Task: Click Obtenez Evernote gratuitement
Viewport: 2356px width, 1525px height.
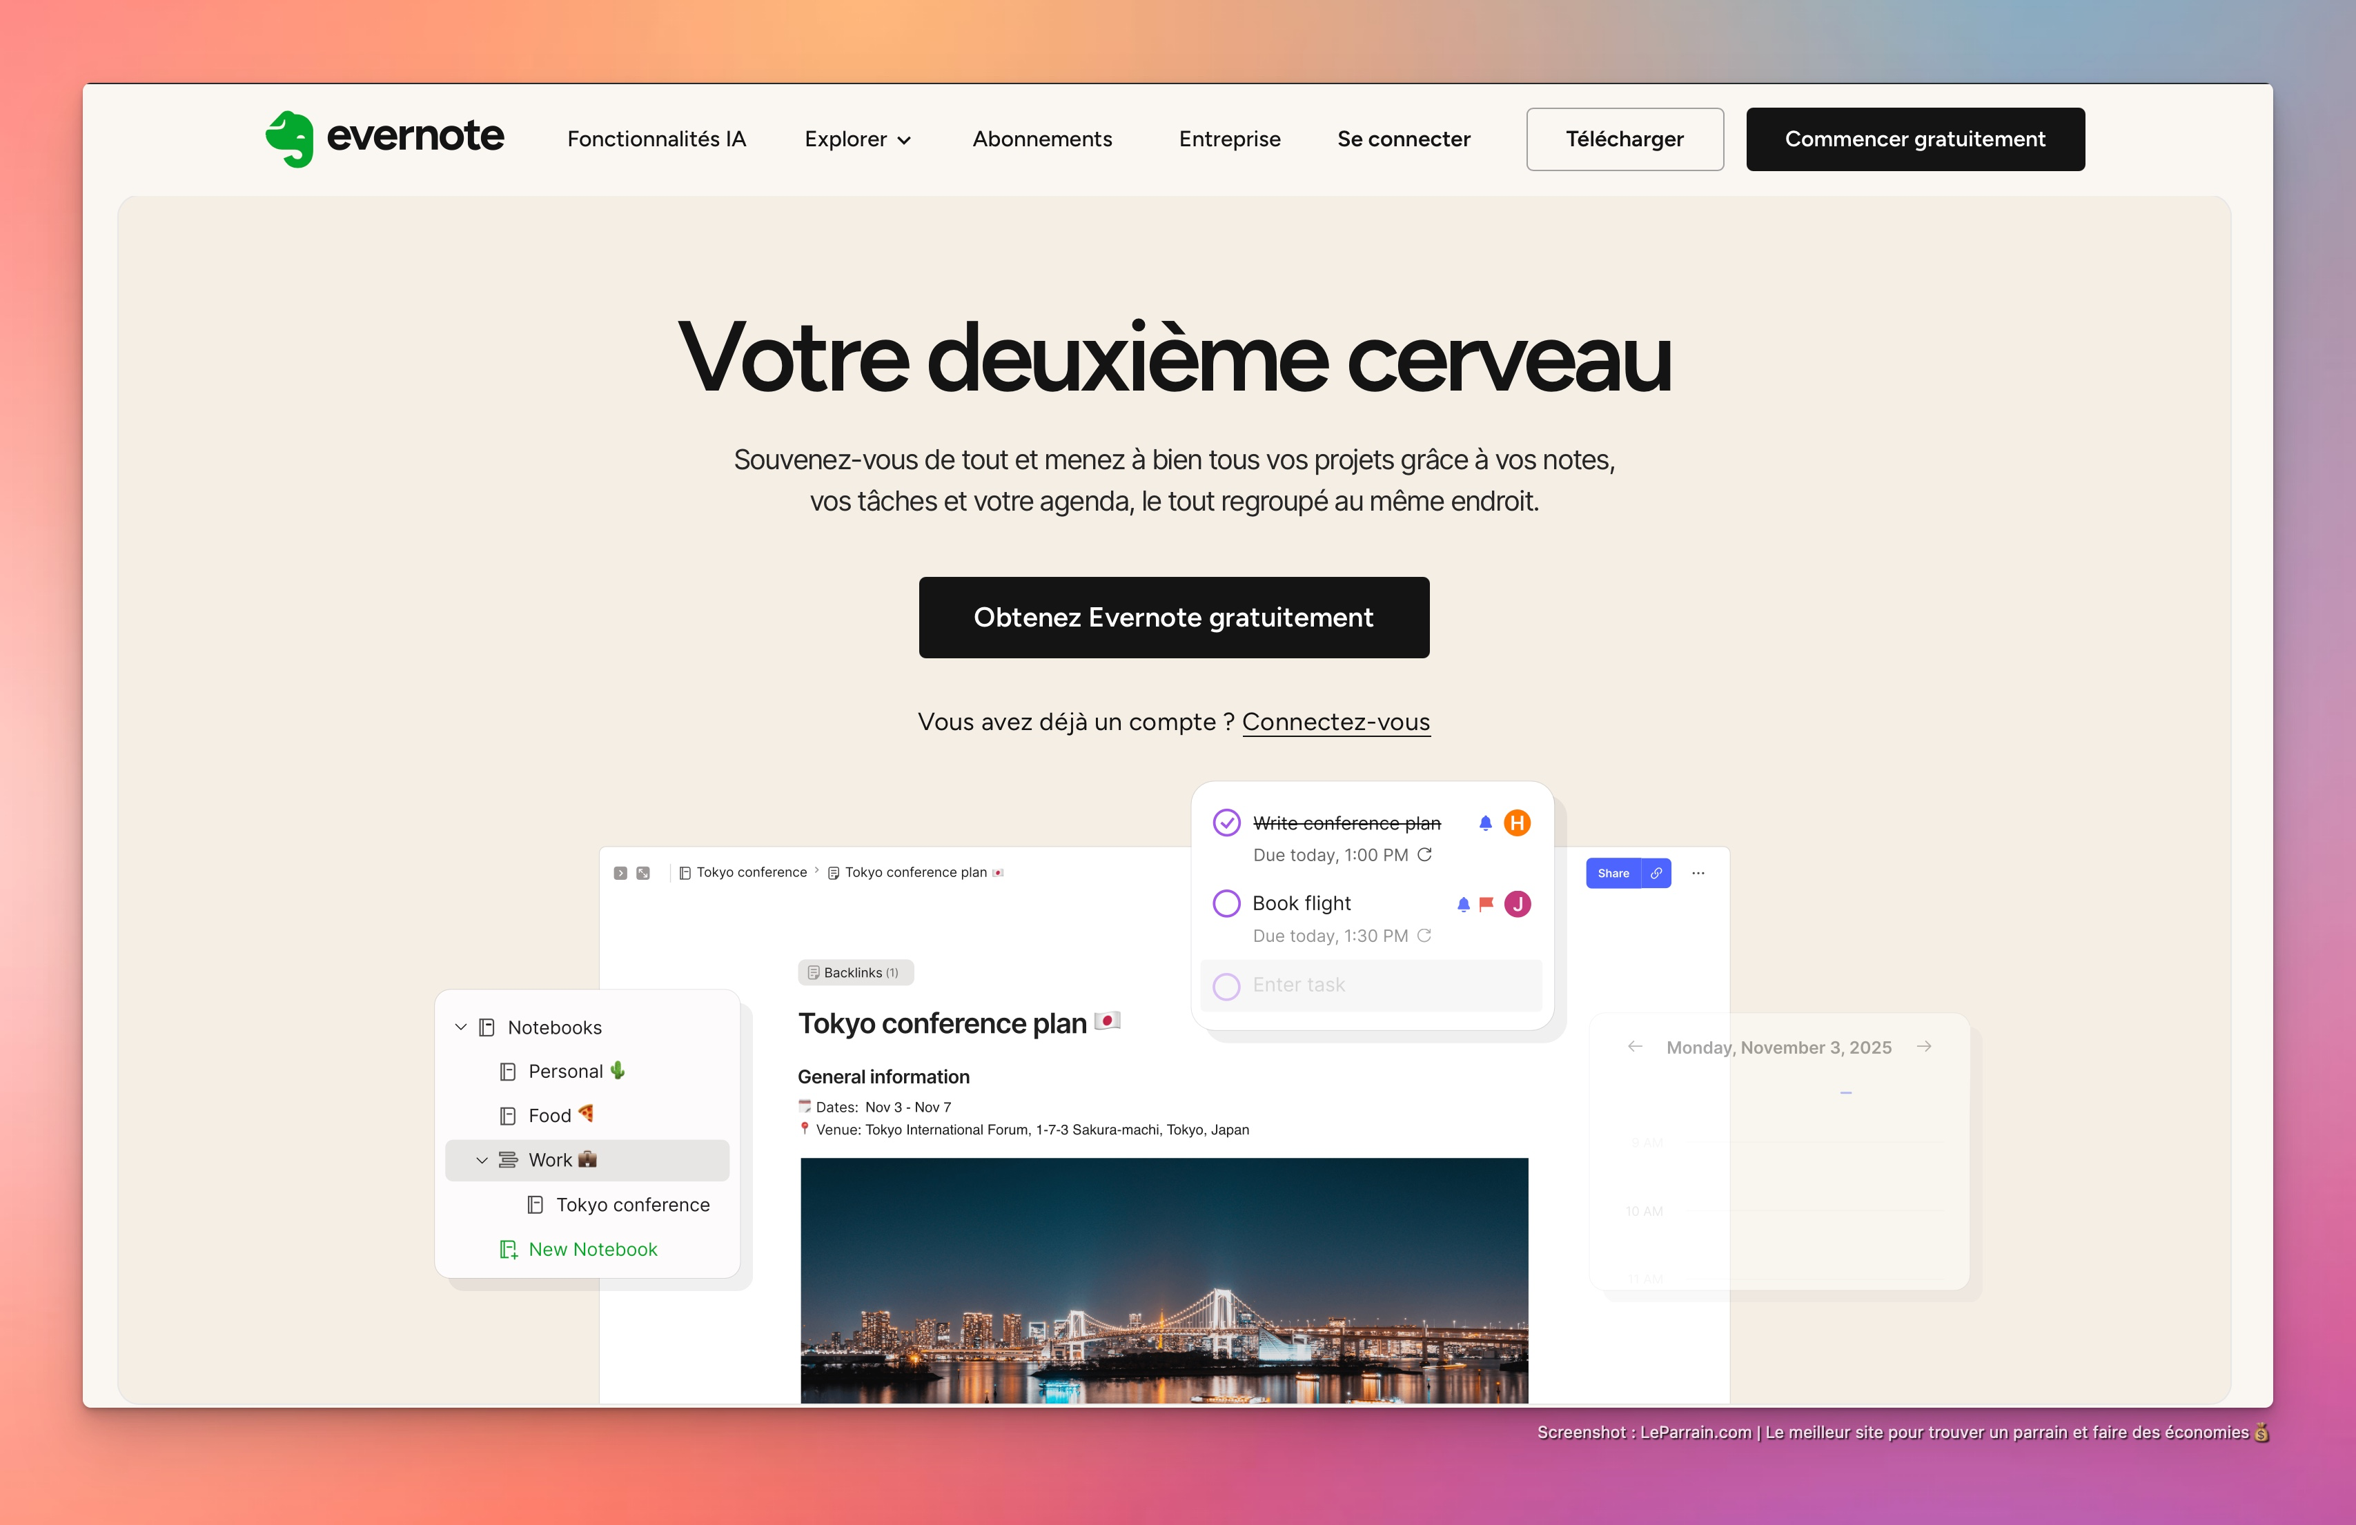Action: click(1174, 616)
